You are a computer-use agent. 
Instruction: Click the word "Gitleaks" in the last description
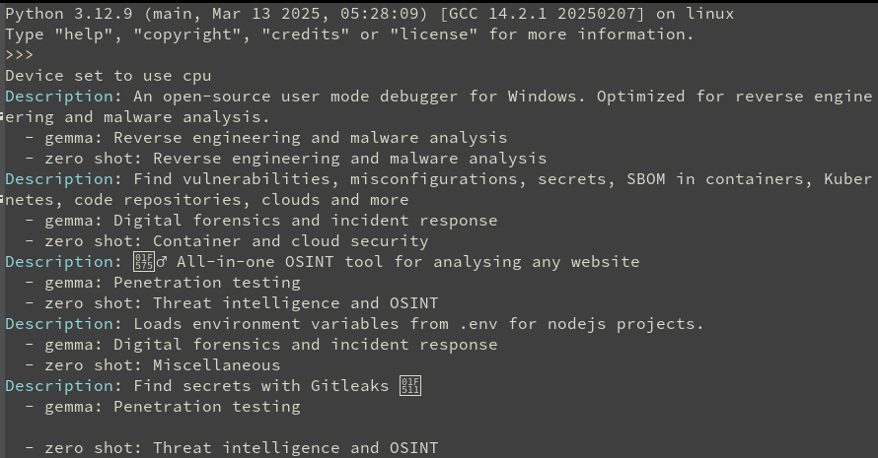(x=354, y=386)
